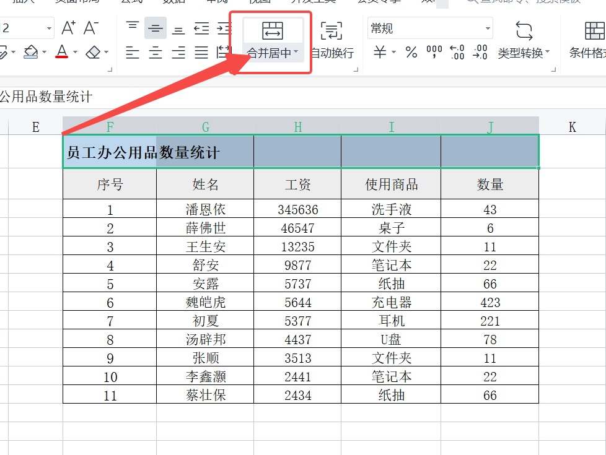Apply red font color A

coord(62,52)
